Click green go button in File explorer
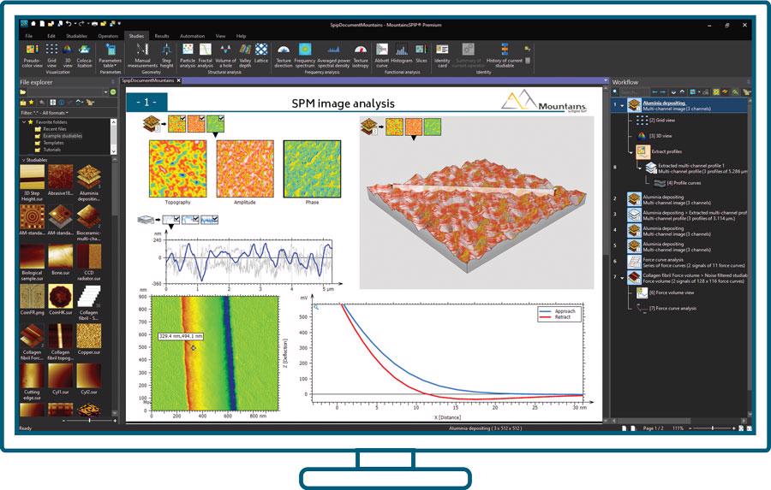771x490 pixels. tap(113, 92)
